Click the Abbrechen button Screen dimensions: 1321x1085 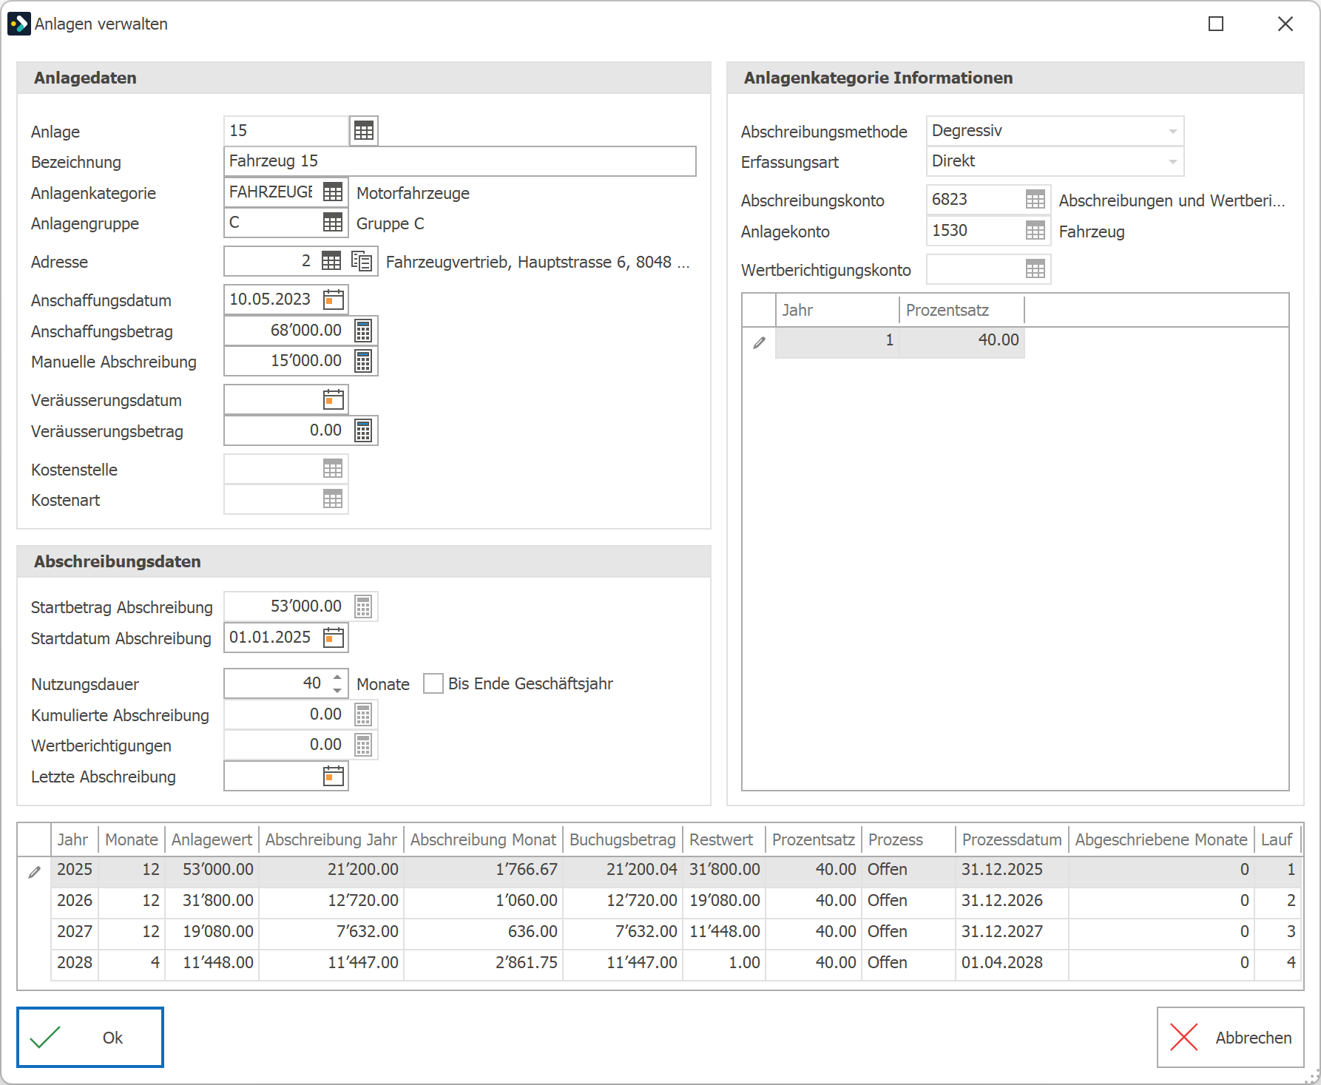pos(1230,1037)
